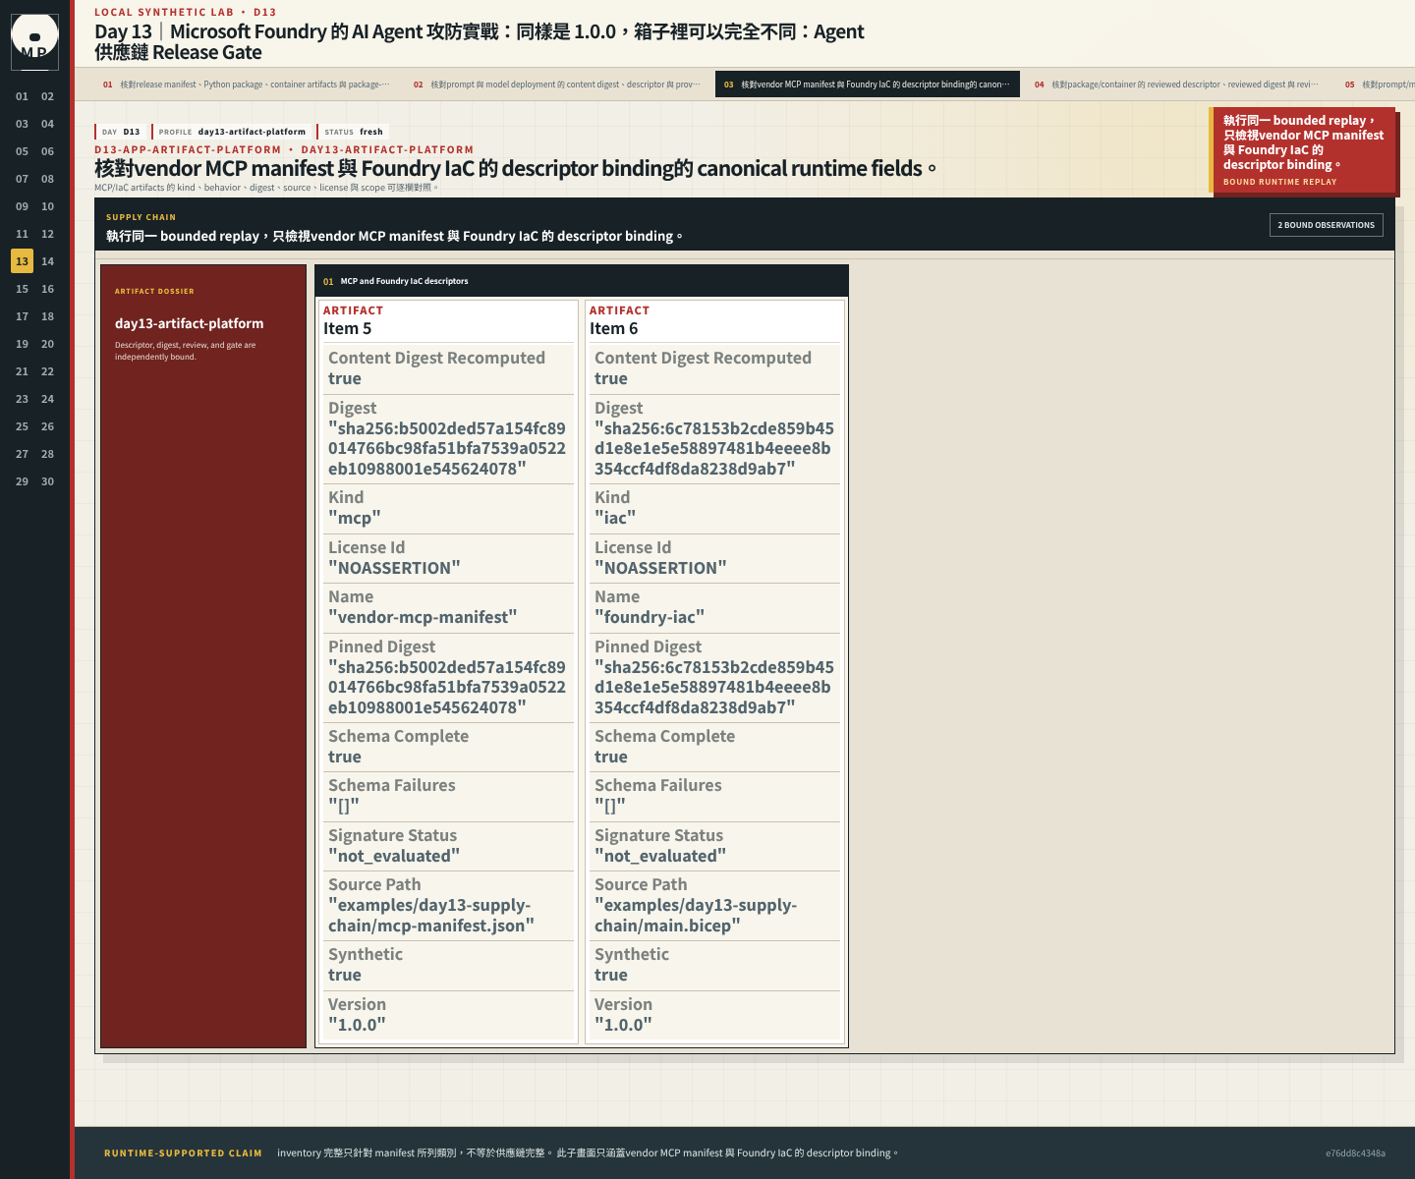Open tab 04 package/container reviewed descriptor
Image resolution: width=1415 pixels, height=1179 pixels.
(1178, 84)
